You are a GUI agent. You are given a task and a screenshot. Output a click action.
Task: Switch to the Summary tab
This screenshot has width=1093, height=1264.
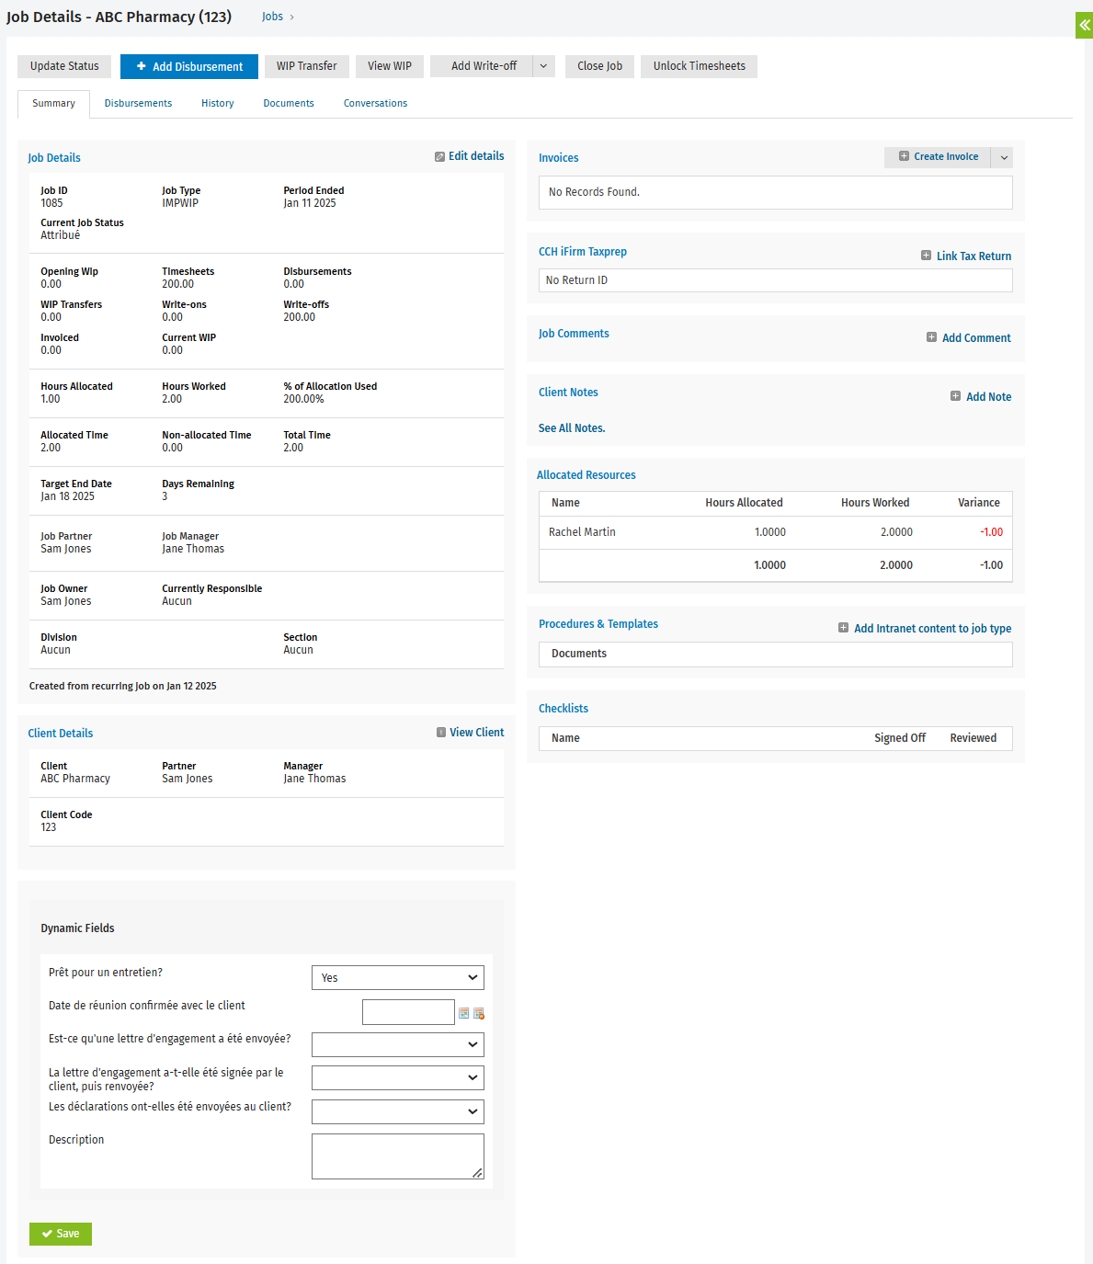point(53,104)
